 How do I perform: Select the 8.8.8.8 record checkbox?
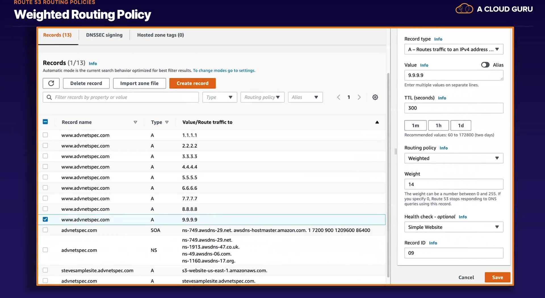(x=45, y=209)
